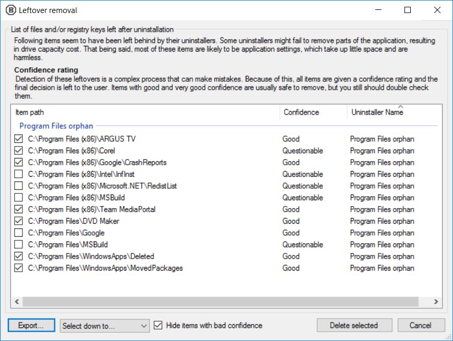Sort by the Confidence column header
Viewport: 453px width, 341px height.
tap(301, 112)
